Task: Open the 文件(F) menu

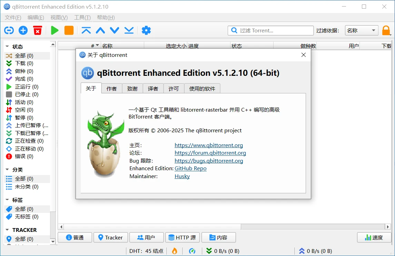Action: (13, 17)
